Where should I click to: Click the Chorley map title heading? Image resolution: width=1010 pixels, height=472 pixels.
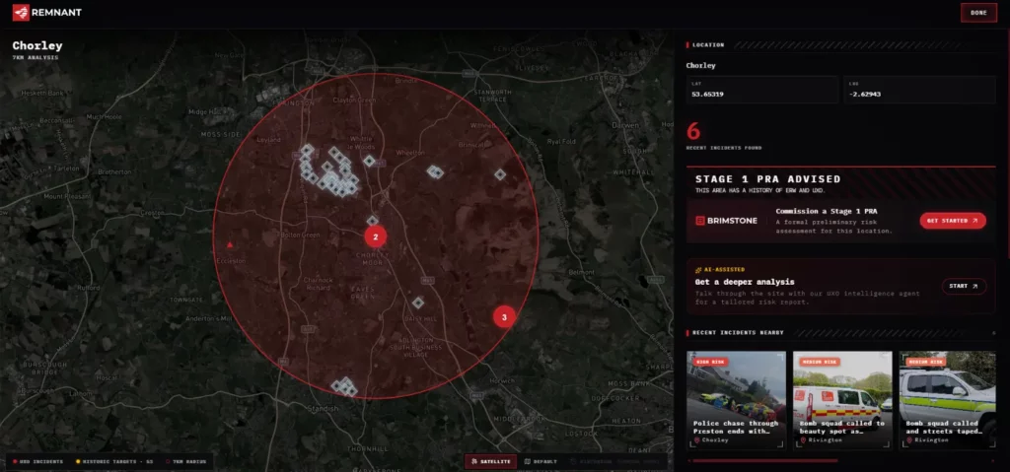click(37, 45)
